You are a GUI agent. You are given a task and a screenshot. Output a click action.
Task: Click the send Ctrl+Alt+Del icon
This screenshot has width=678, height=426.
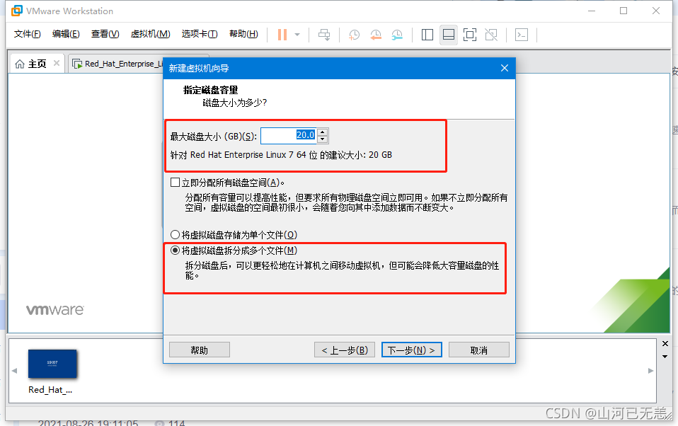[324, 35]
